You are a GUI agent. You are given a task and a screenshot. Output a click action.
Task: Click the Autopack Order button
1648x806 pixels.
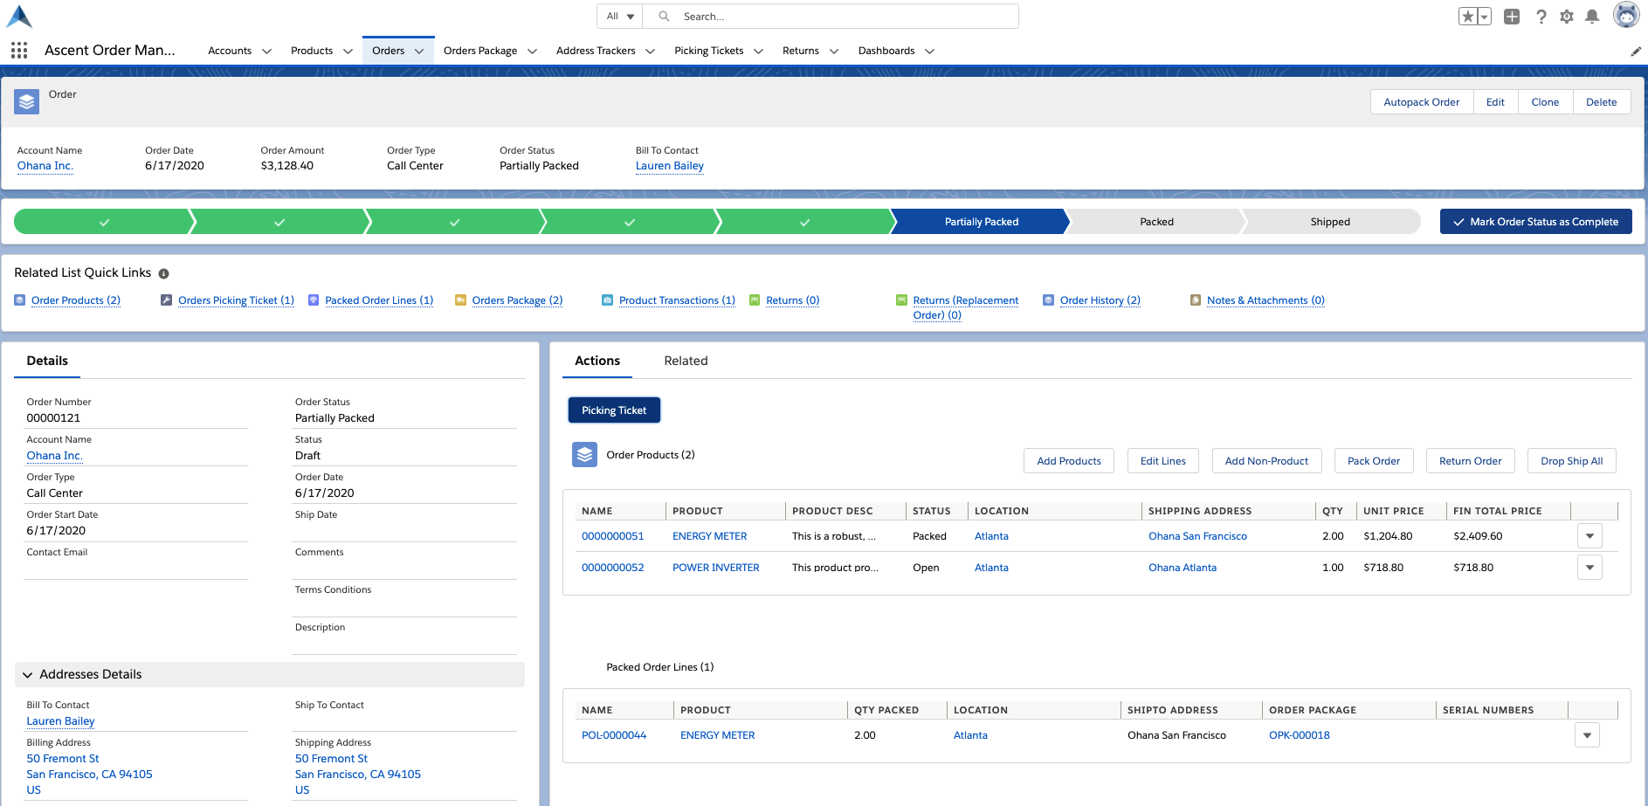1421,102
